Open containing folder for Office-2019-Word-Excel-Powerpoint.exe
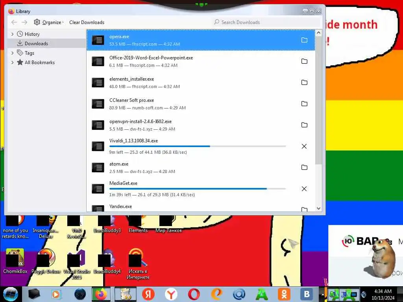Image resolution: width=403 pixels, height=302 pixels. pos(304,61)
